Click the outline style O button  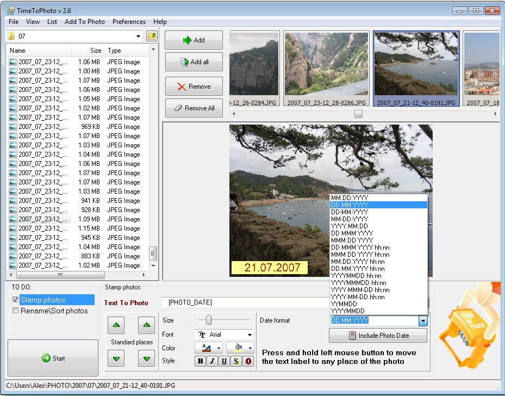click(x=248, y=361)
